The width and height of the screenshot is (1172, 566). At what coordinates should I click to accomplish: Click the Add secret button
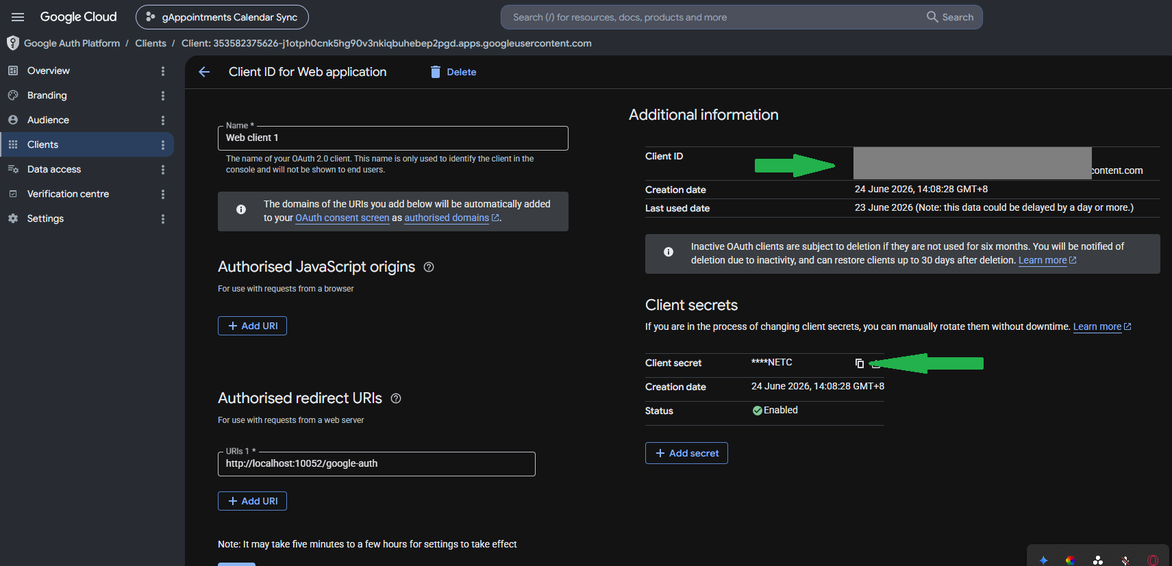click(686, 453)
